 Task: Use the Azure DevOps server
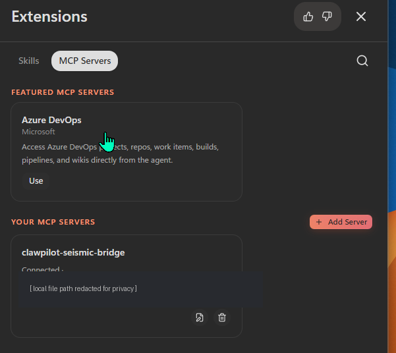pos(36,181)
